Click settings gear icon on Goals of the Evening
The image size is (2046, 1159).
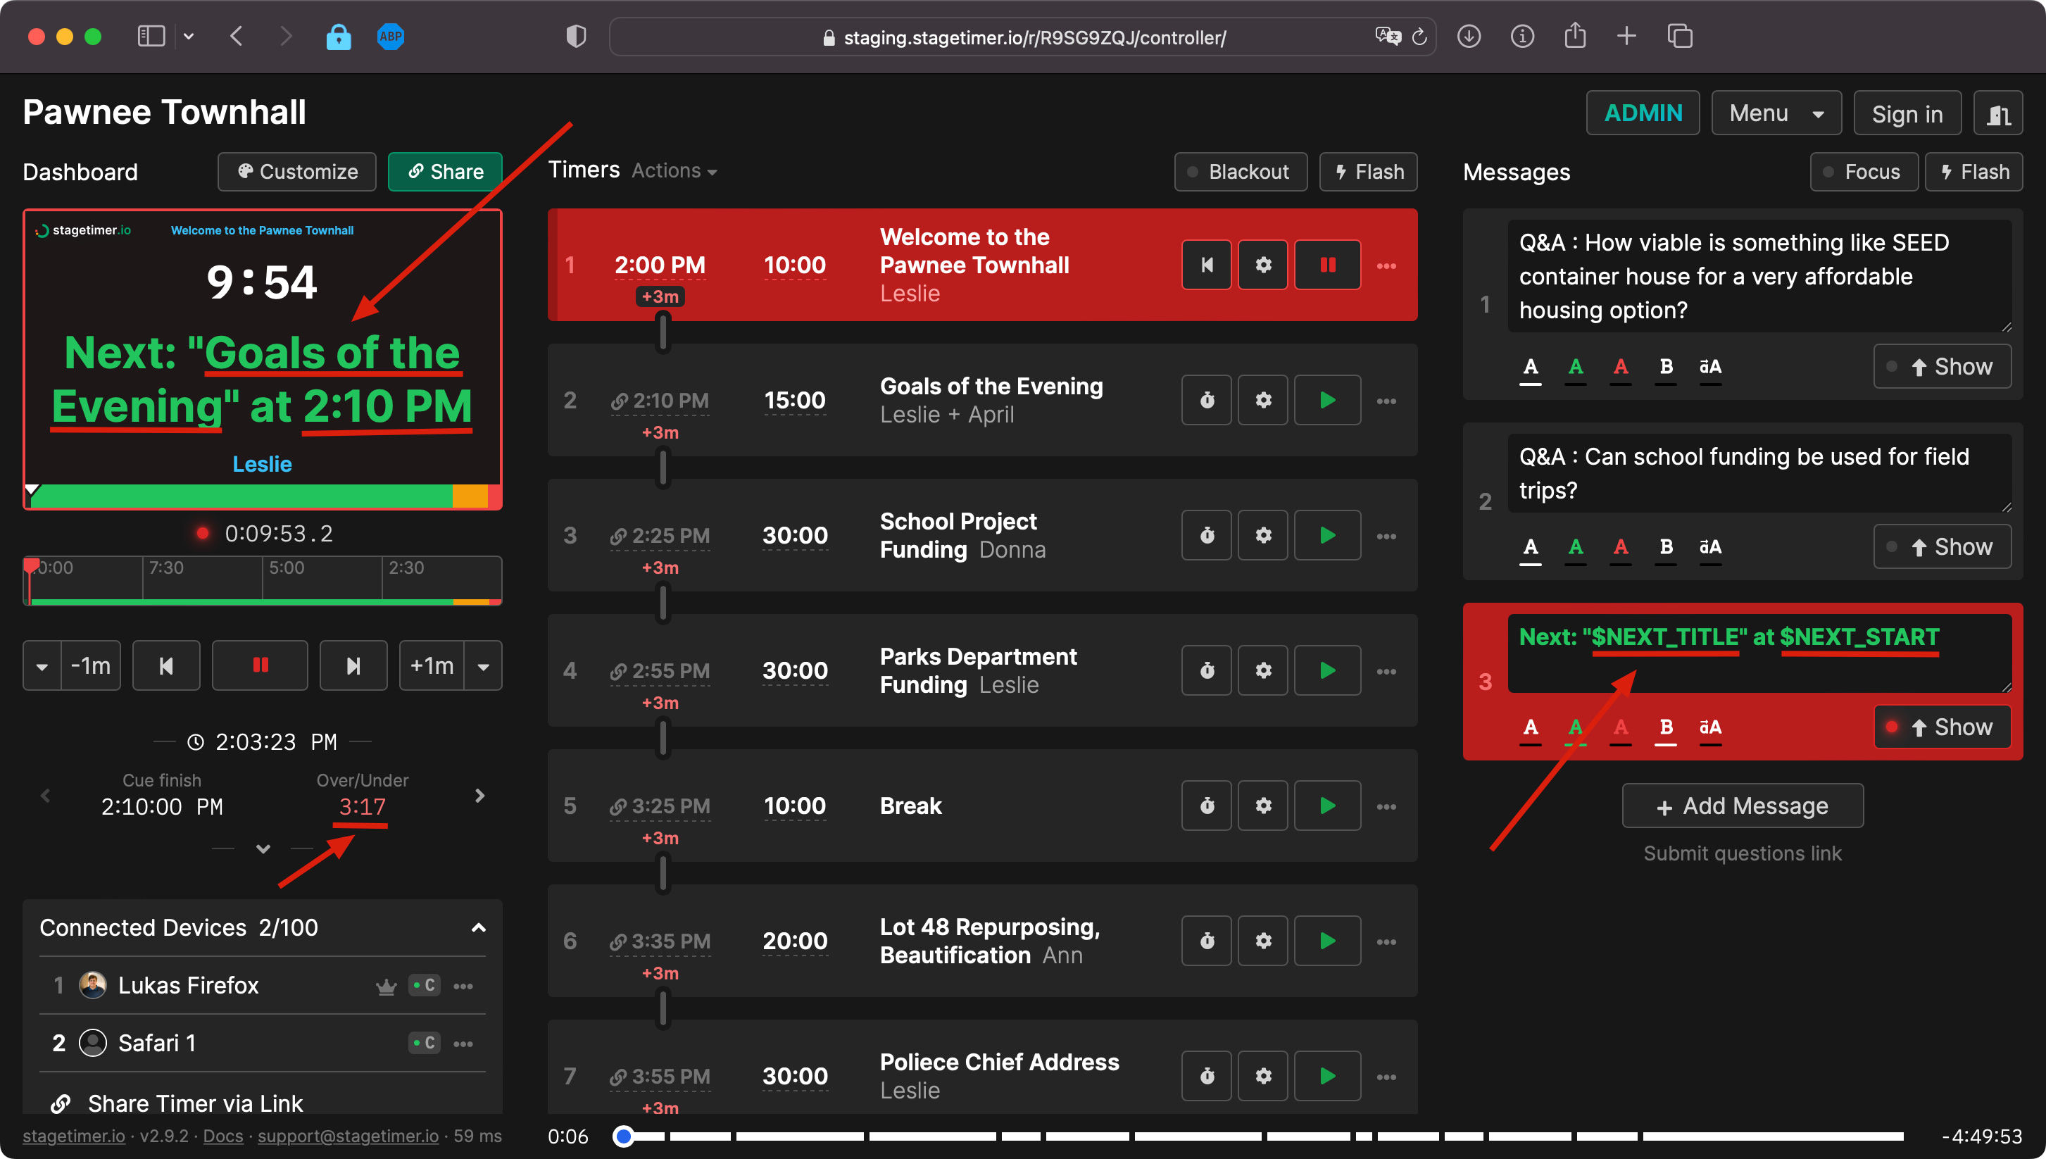[1263, 399]
